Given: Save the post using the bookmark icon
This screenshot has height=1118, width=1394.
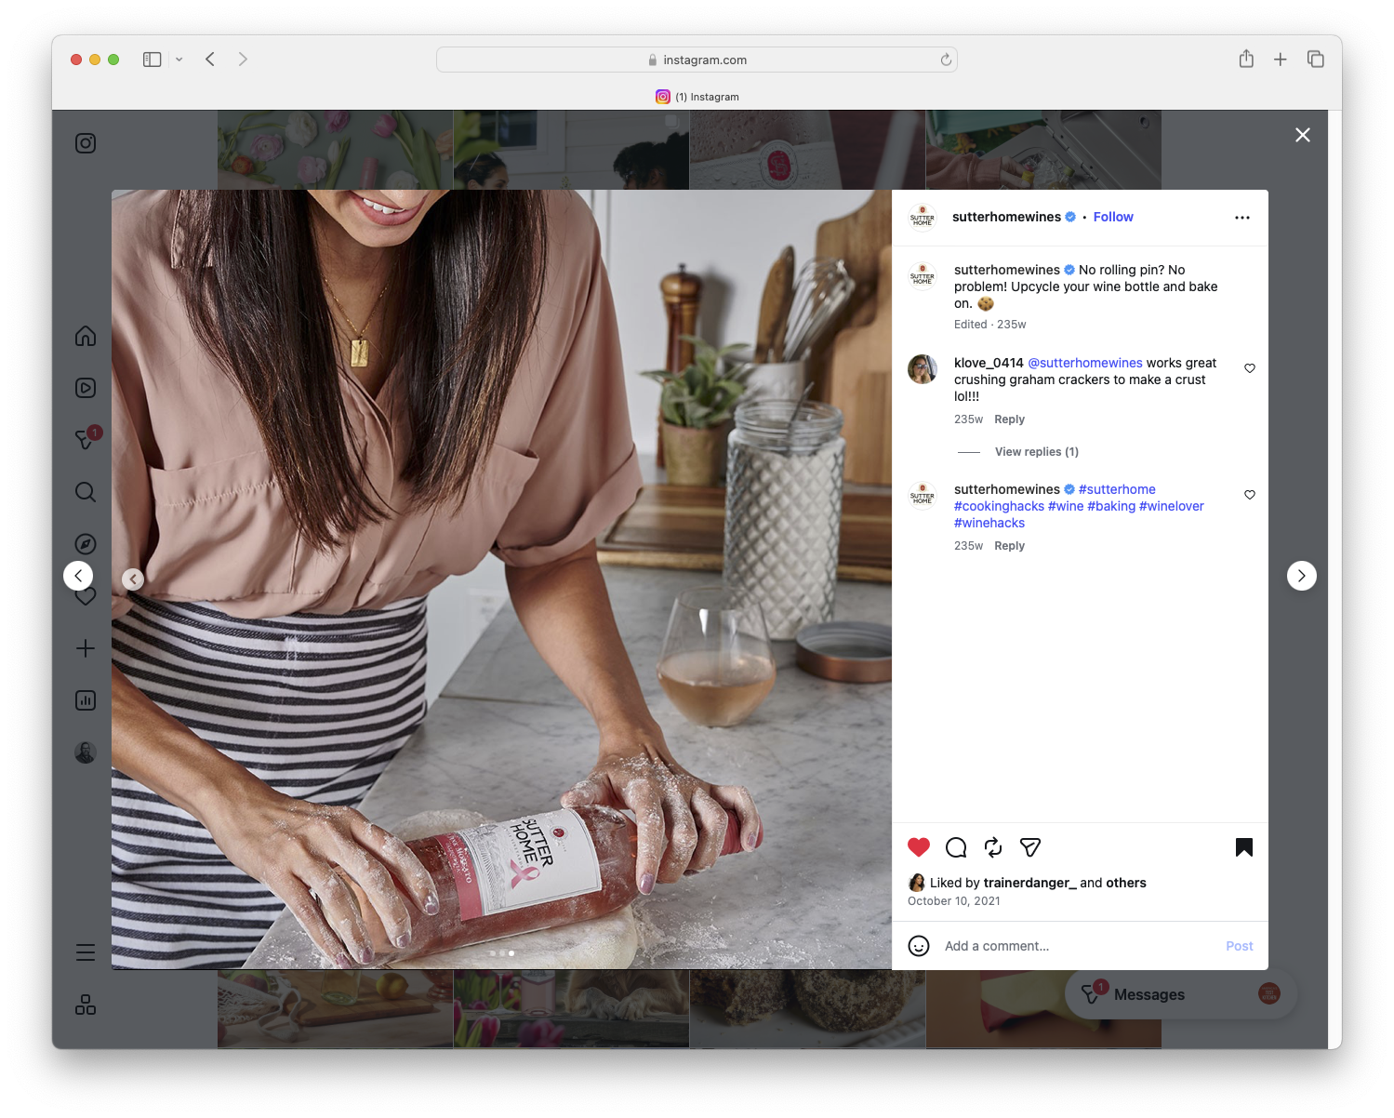Looking at the screenshot, I should tap(1244, 847).
